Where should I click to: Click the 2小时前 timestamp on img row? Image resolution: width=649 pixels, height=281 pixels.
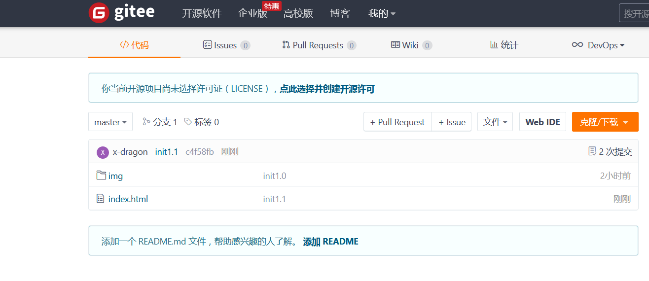pos(615,176)
